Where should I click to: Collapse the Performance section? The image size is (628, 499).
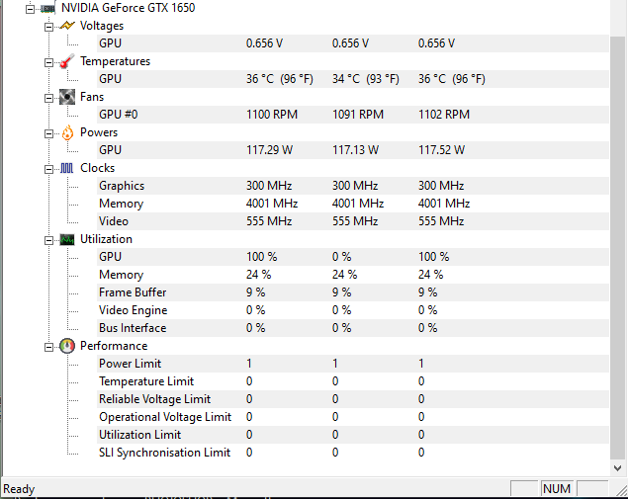48,347
